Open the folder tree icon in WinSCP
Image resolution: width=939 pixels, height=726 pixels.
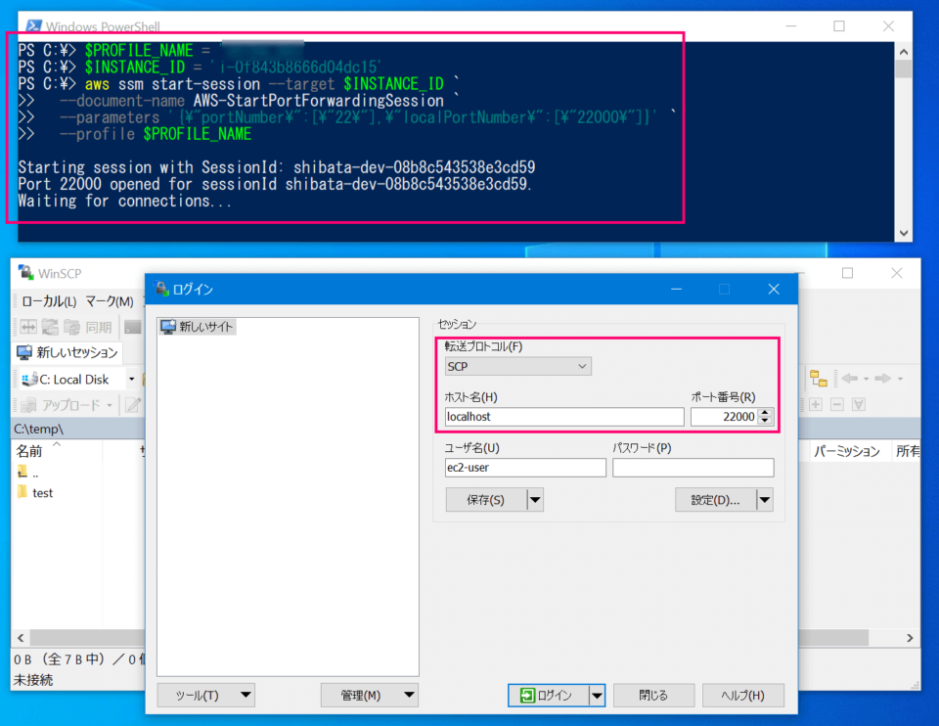[x=820, y=377]
